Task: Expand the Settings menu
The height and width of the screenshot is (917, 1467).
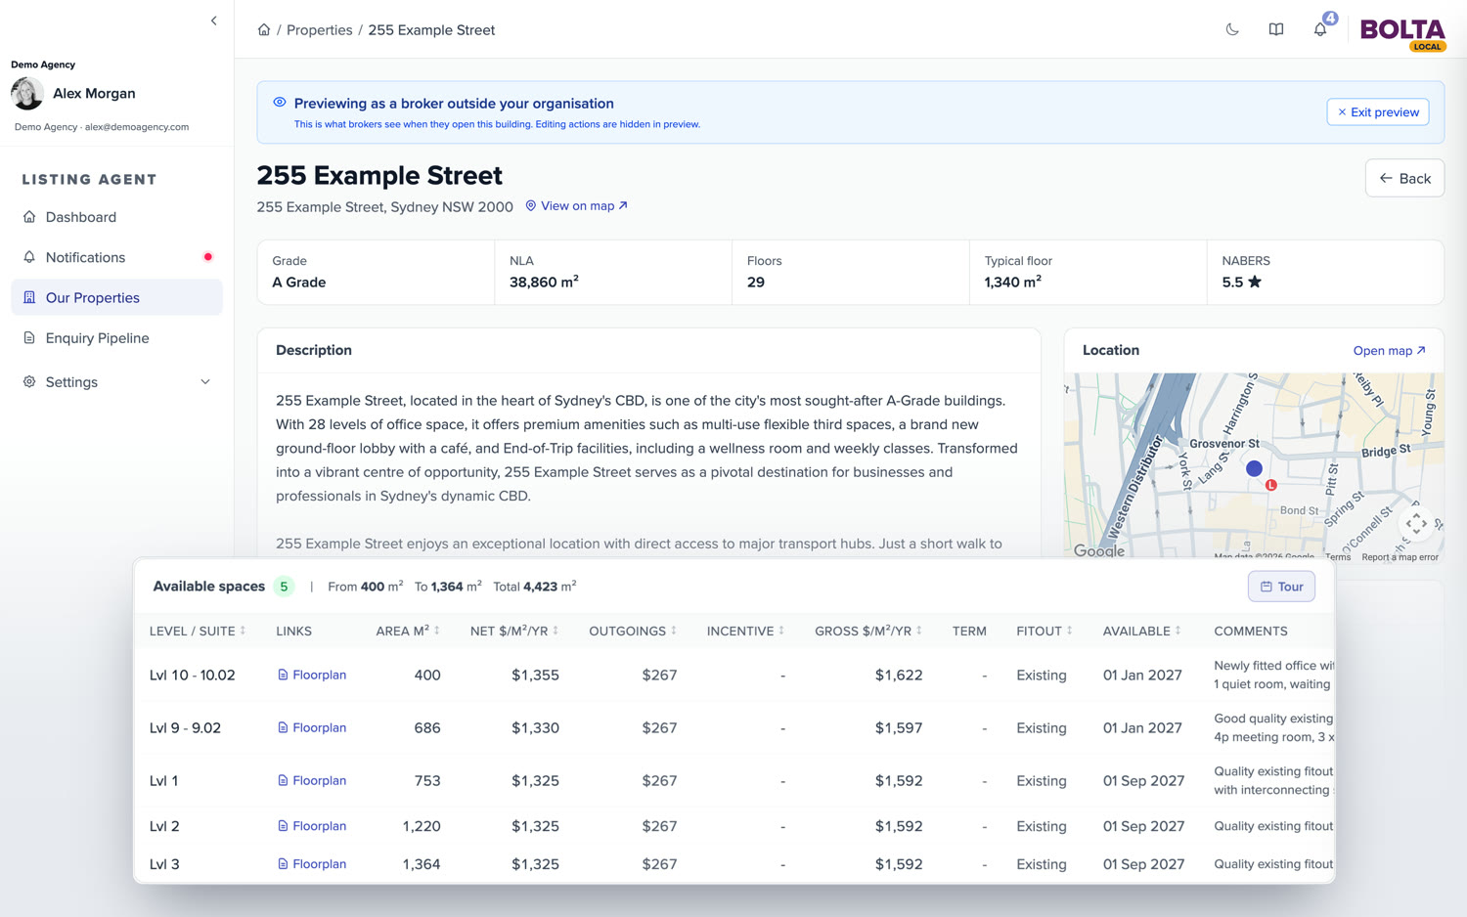Action: 116,382
